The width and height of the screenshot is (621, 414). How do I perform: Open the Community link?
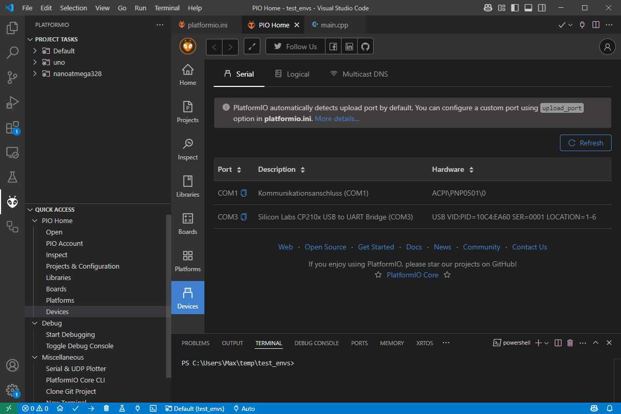[482, 247]
